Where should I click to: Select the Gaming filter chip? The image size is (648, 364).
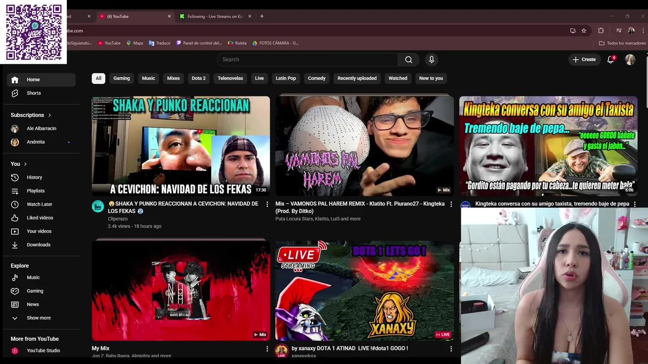pos(121,78)
